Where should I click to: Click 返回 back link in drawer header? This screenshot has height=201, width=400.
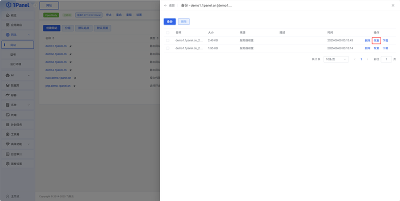[x=169, y=5]
